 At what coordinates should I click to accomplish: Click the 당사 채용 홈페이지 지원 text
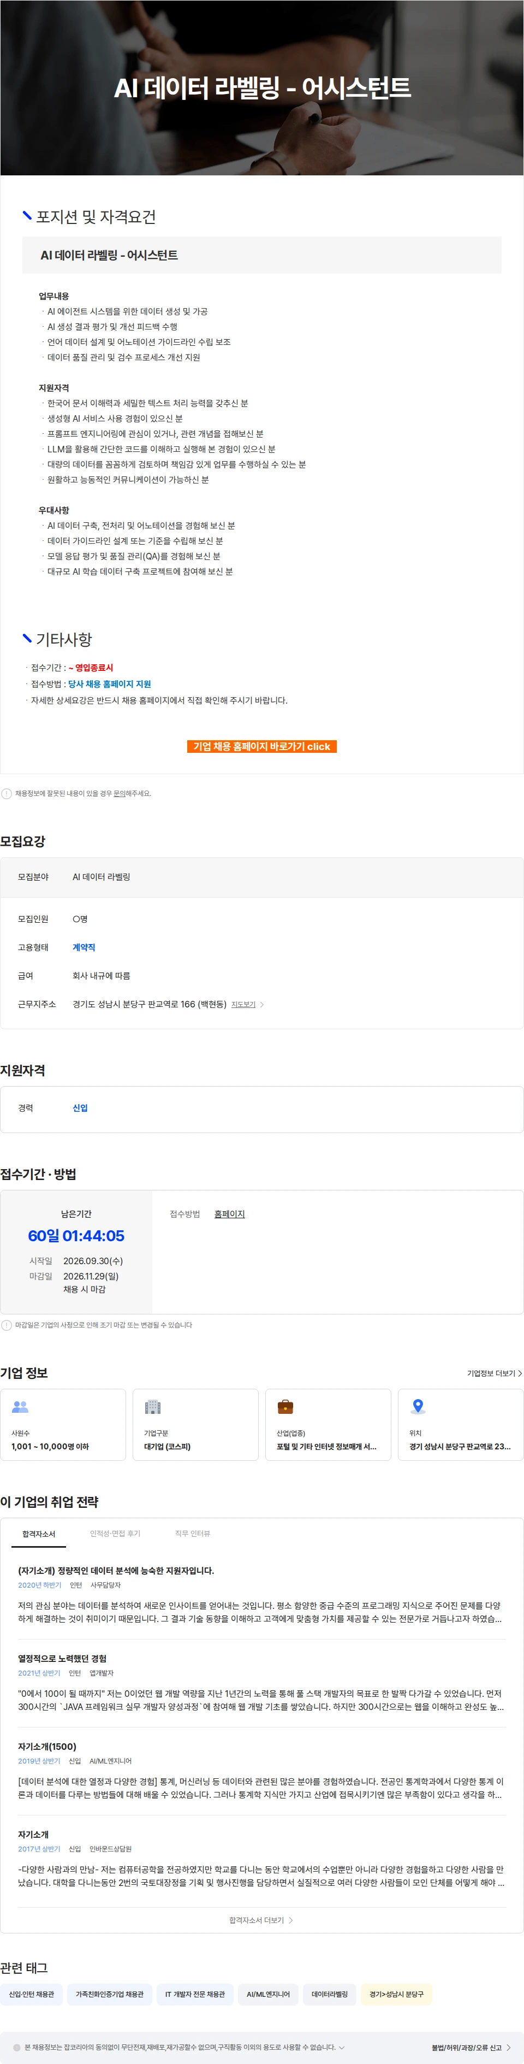110,683
